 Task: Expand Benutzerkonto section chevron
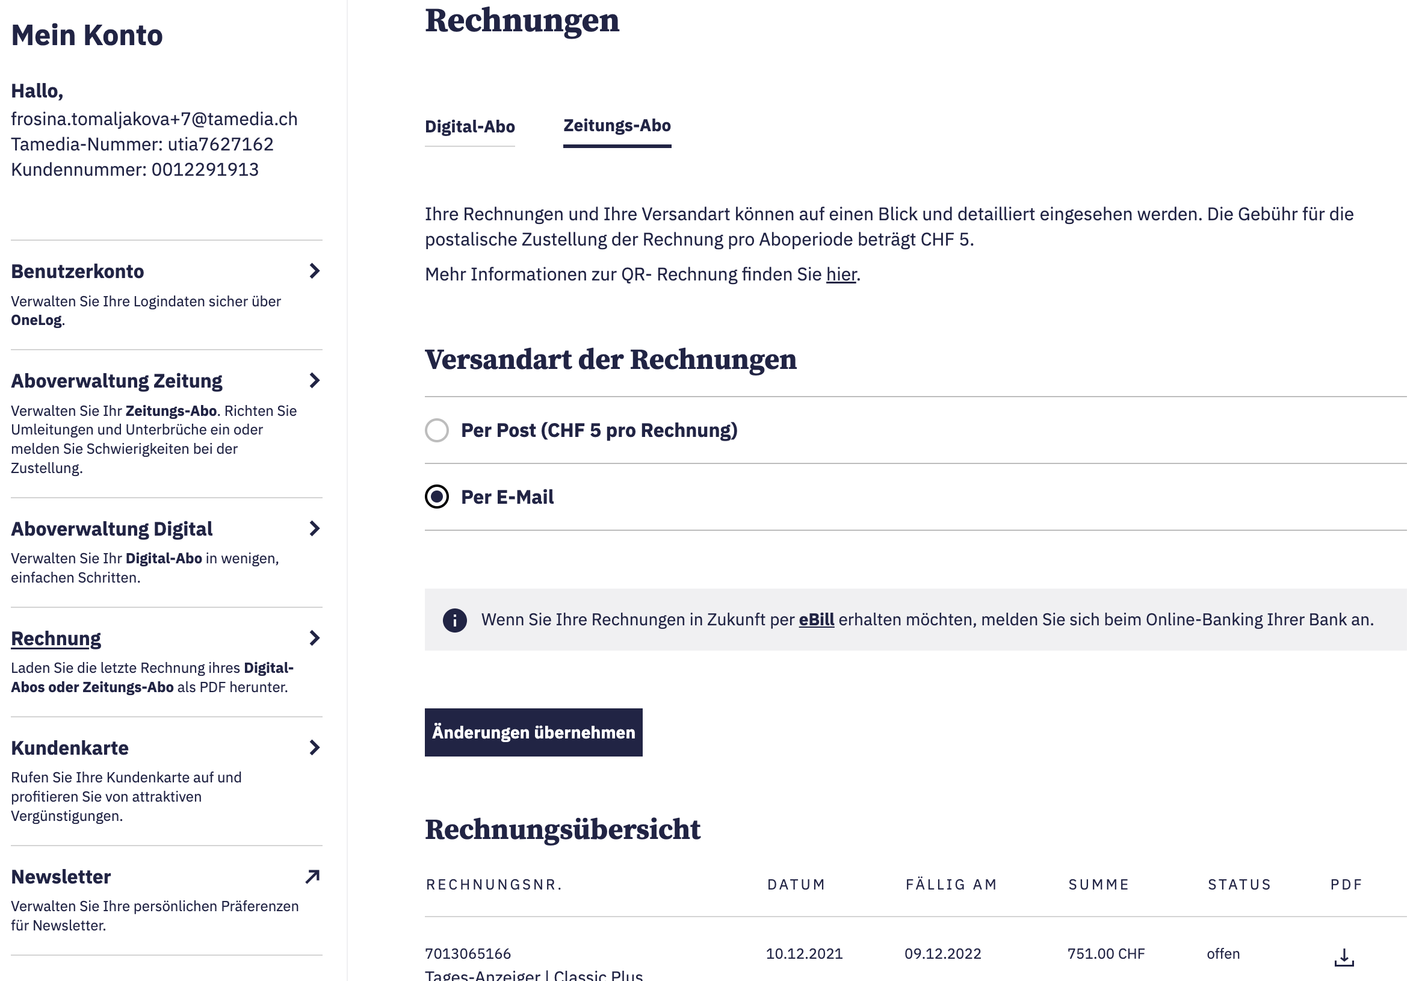pyautogui.click(x=314, y=271)
